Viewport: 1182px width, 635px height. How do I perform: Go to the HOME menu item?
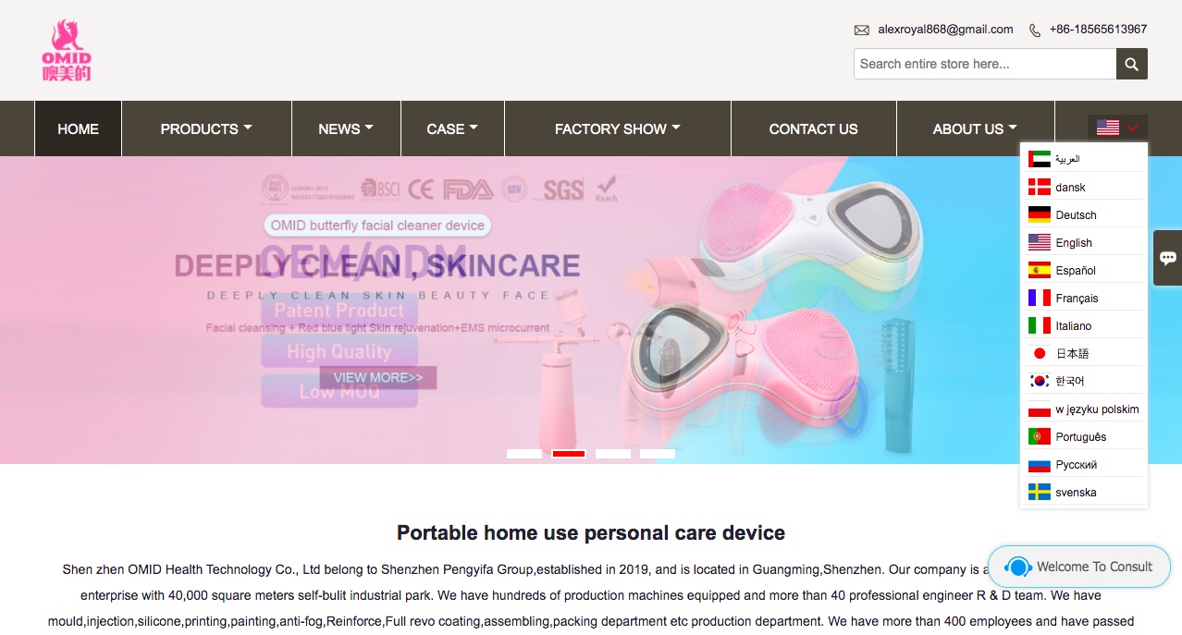tap(78, 128)
